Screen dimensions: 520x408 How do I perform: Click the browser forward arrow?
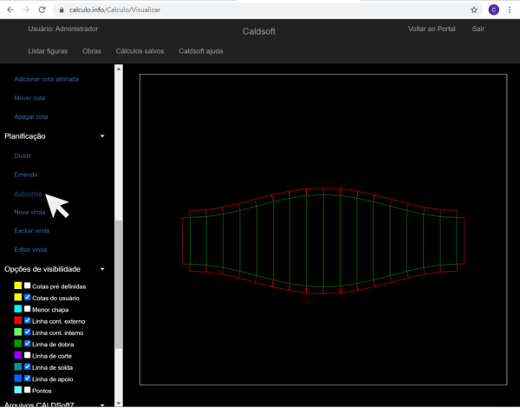[26, 10]
